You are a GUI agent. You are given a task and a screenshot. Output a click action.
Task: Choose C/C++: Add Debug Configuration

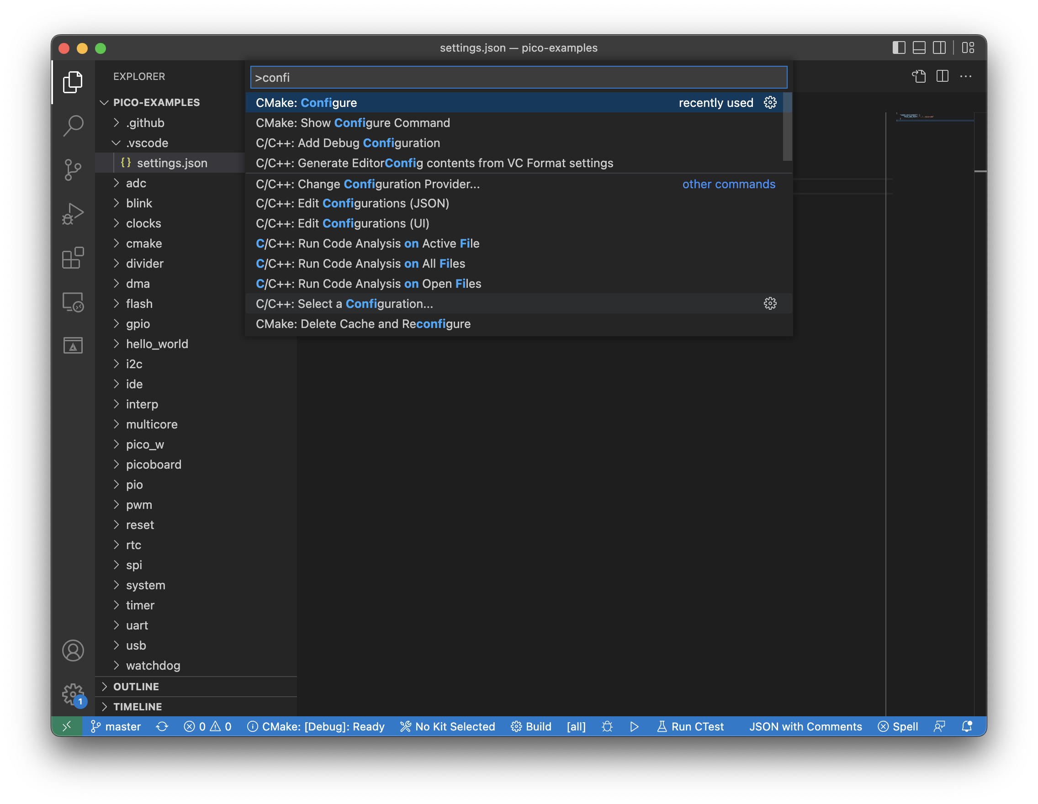coord(514,143)
